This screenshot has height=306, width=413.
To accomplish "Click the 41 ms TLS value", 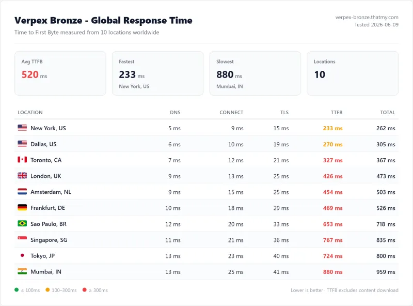I will click(281, 272).
